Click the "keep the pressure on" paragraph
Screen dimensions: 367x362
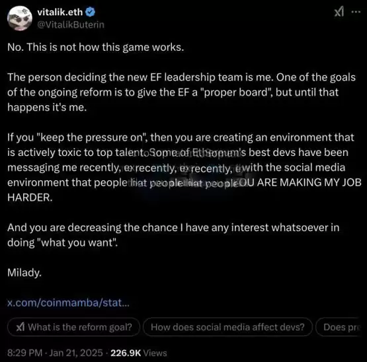click(x=184, y=167)
